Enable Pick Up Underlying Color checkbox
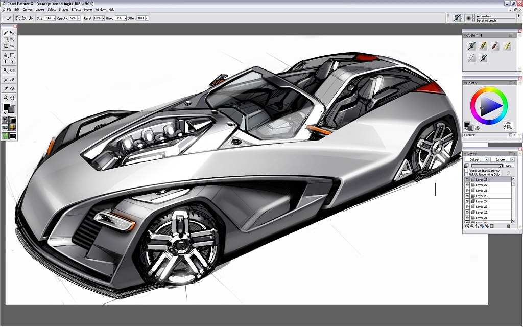This screenshot has height=327, width=523. [x=466, y=175]
